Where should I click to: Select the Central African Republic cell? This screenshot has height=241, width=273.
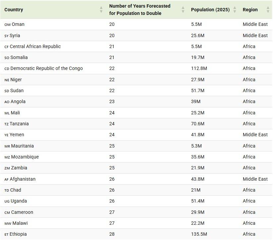(x=35, y=46)
